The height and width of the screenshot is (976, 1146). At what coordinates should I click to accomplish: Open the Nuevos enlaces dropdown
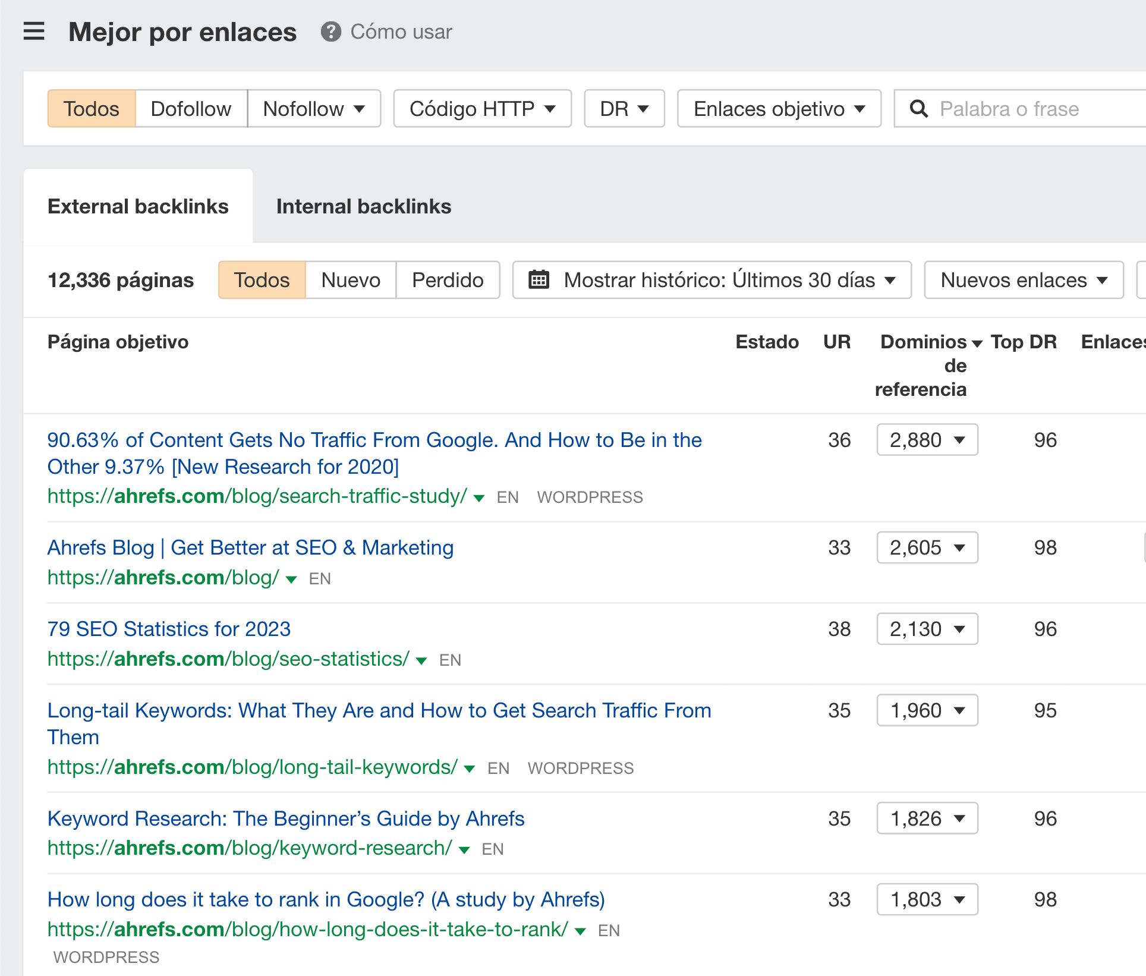click(1024, 280)
